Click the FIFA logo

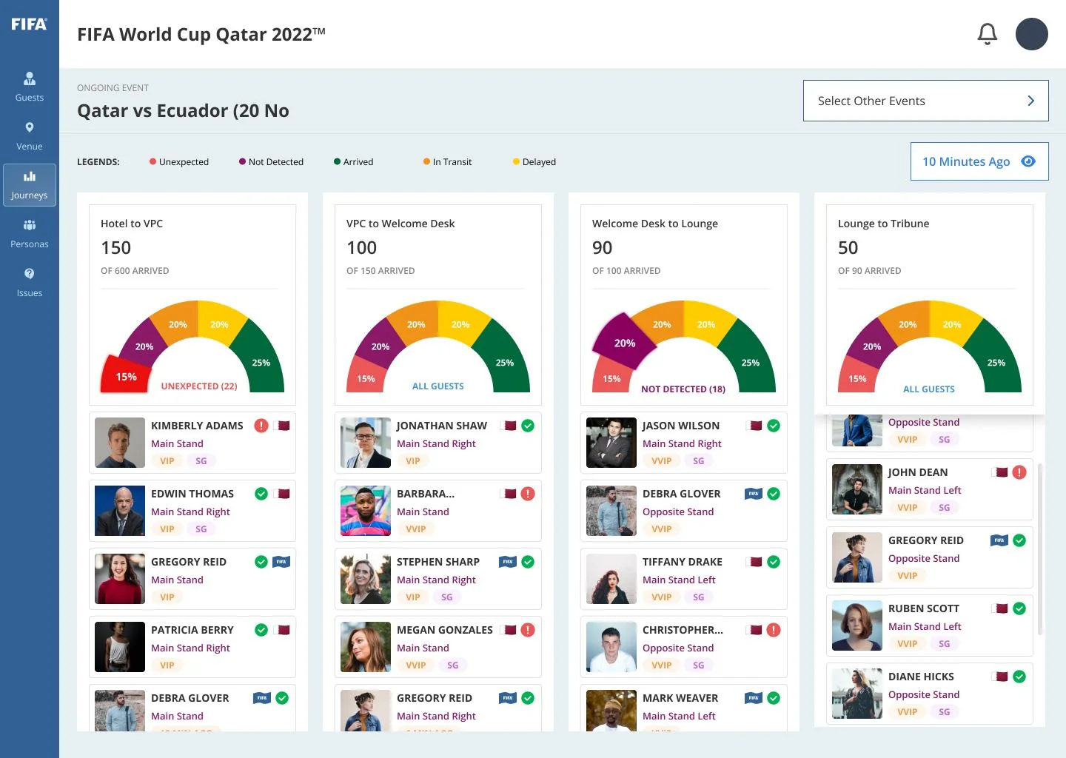[x=29, y=24]
